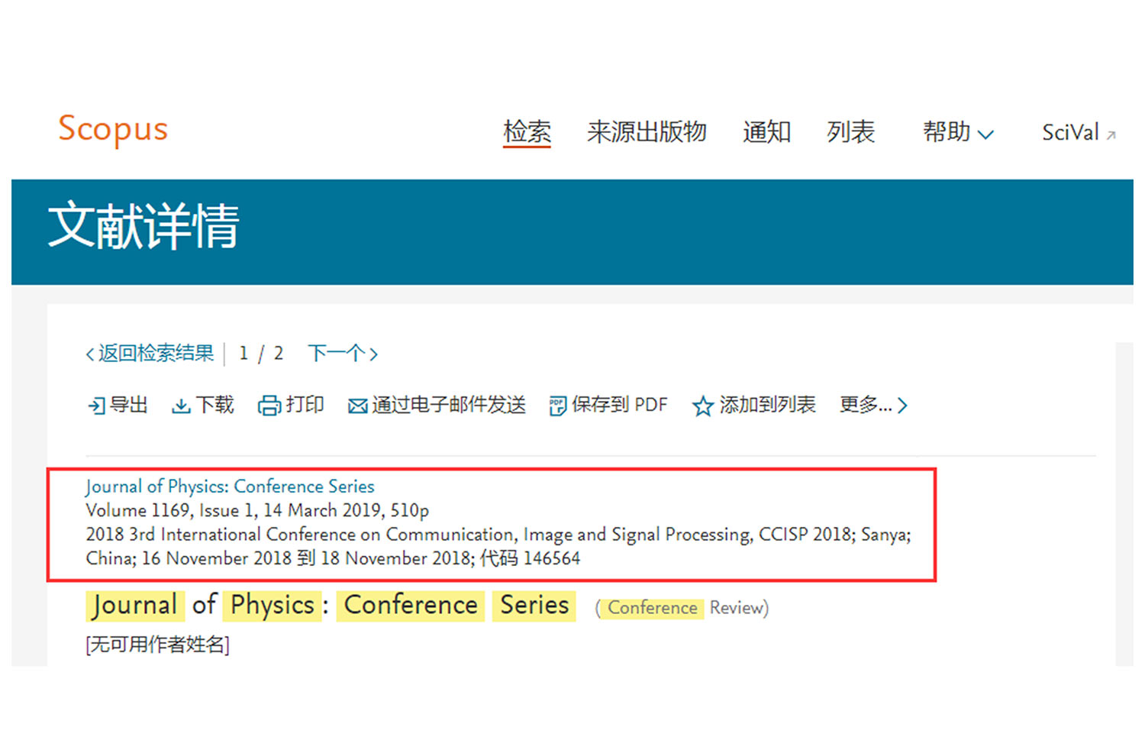The width and height of the screenshot is (1145, 737).
Task: Go to next record via 下一个
Action: pyautogui.click(x=342, y=354)
